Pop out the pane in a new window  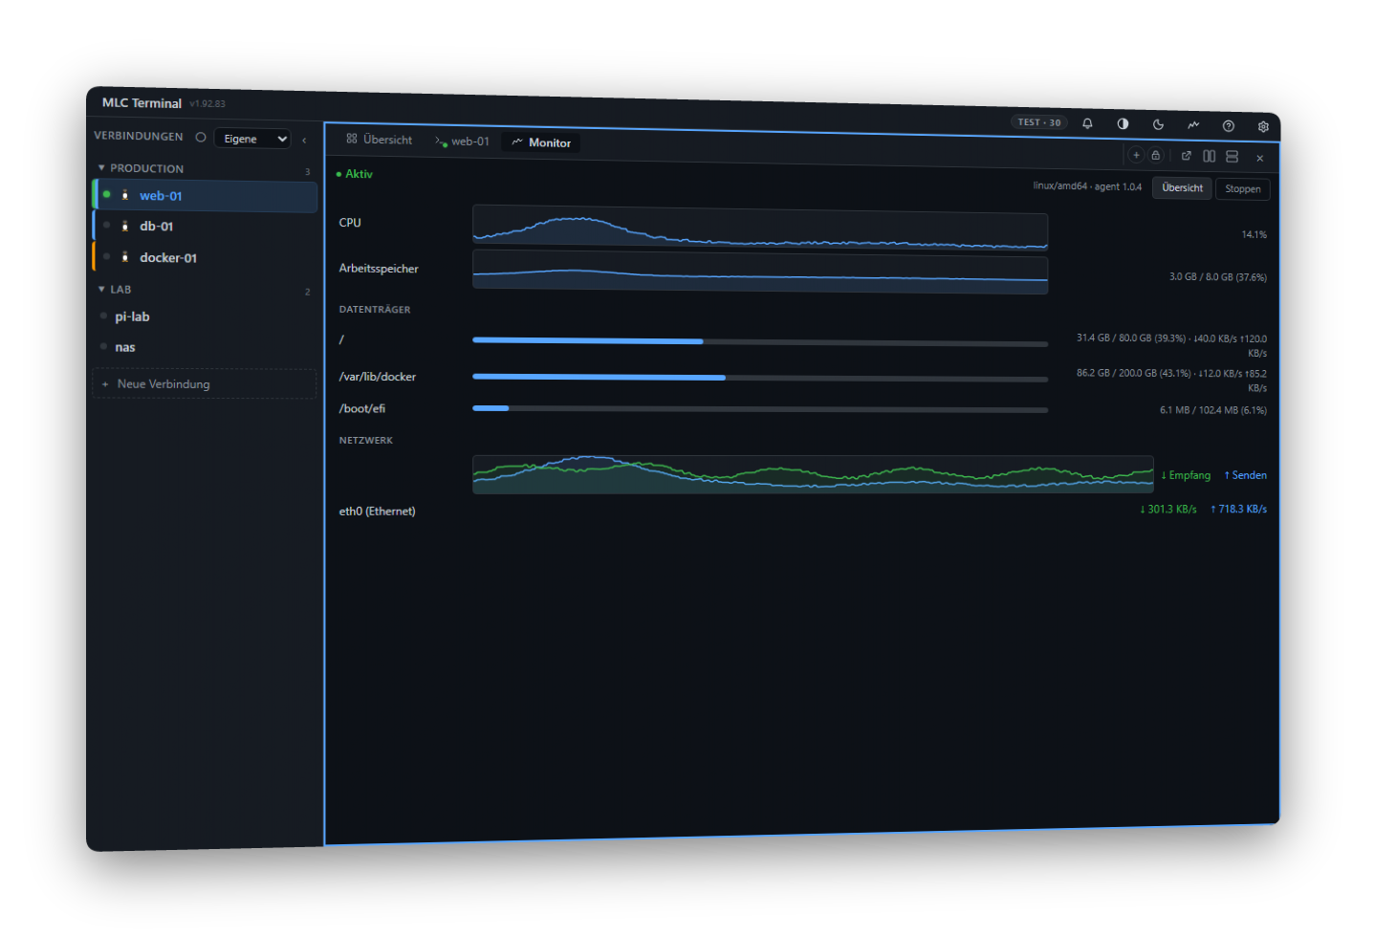1187,156
